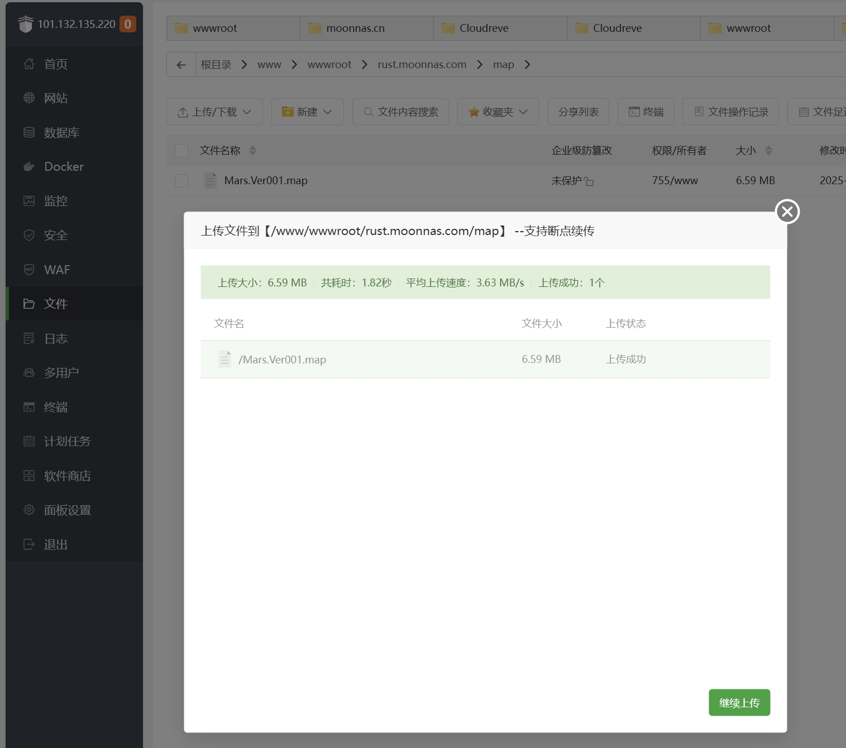The width and height of the screenshot is (846, 748).
Task: Open the 安全 shield icon
Action: (x=29, y=235)
